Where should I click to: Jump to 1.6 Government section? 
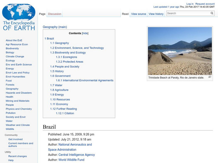60,76
